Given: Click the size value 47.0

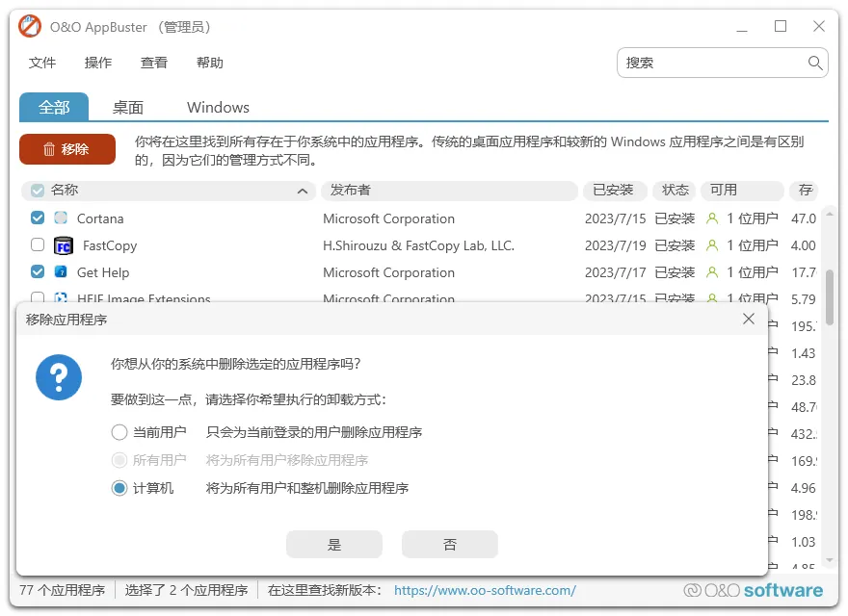Looking at the screenshot, I should [804, 218].
